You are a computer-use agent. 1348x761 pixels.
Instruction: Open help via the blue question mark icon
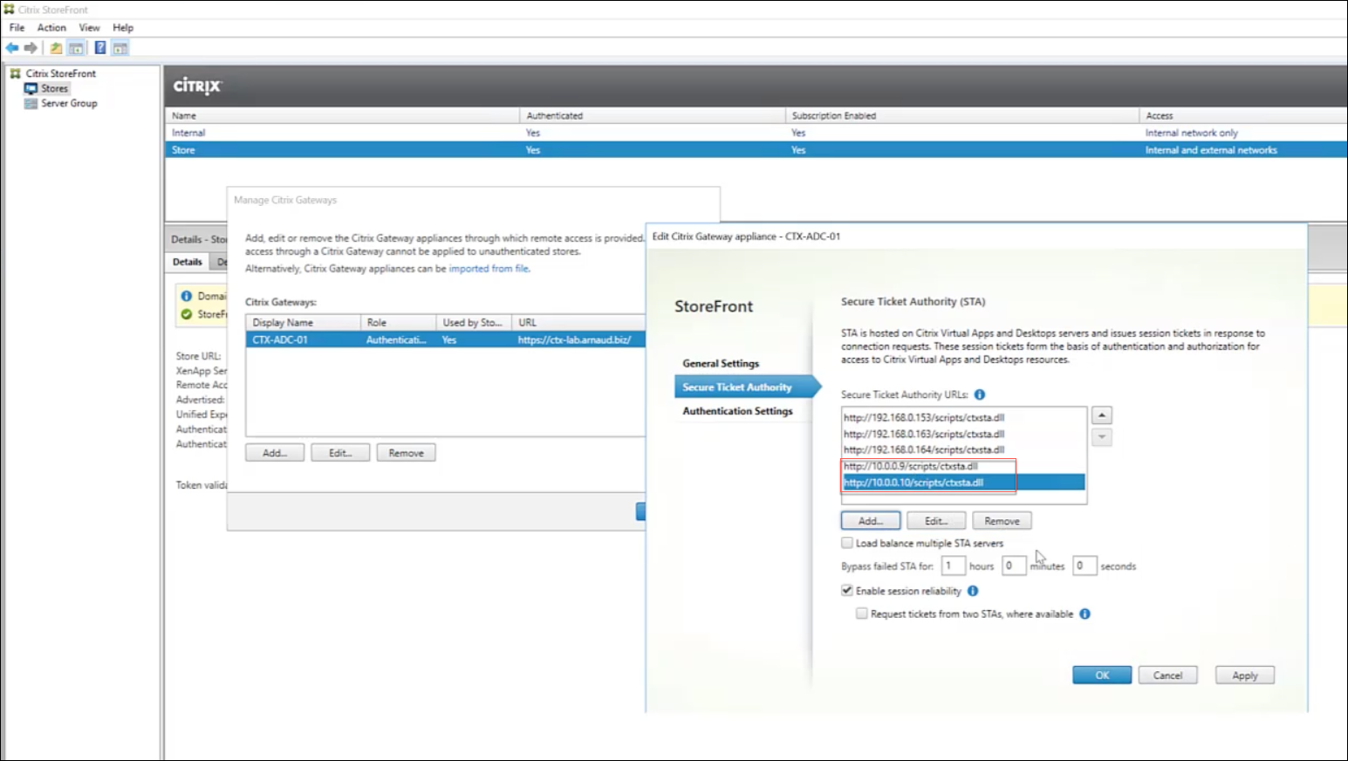coord(100,48)
